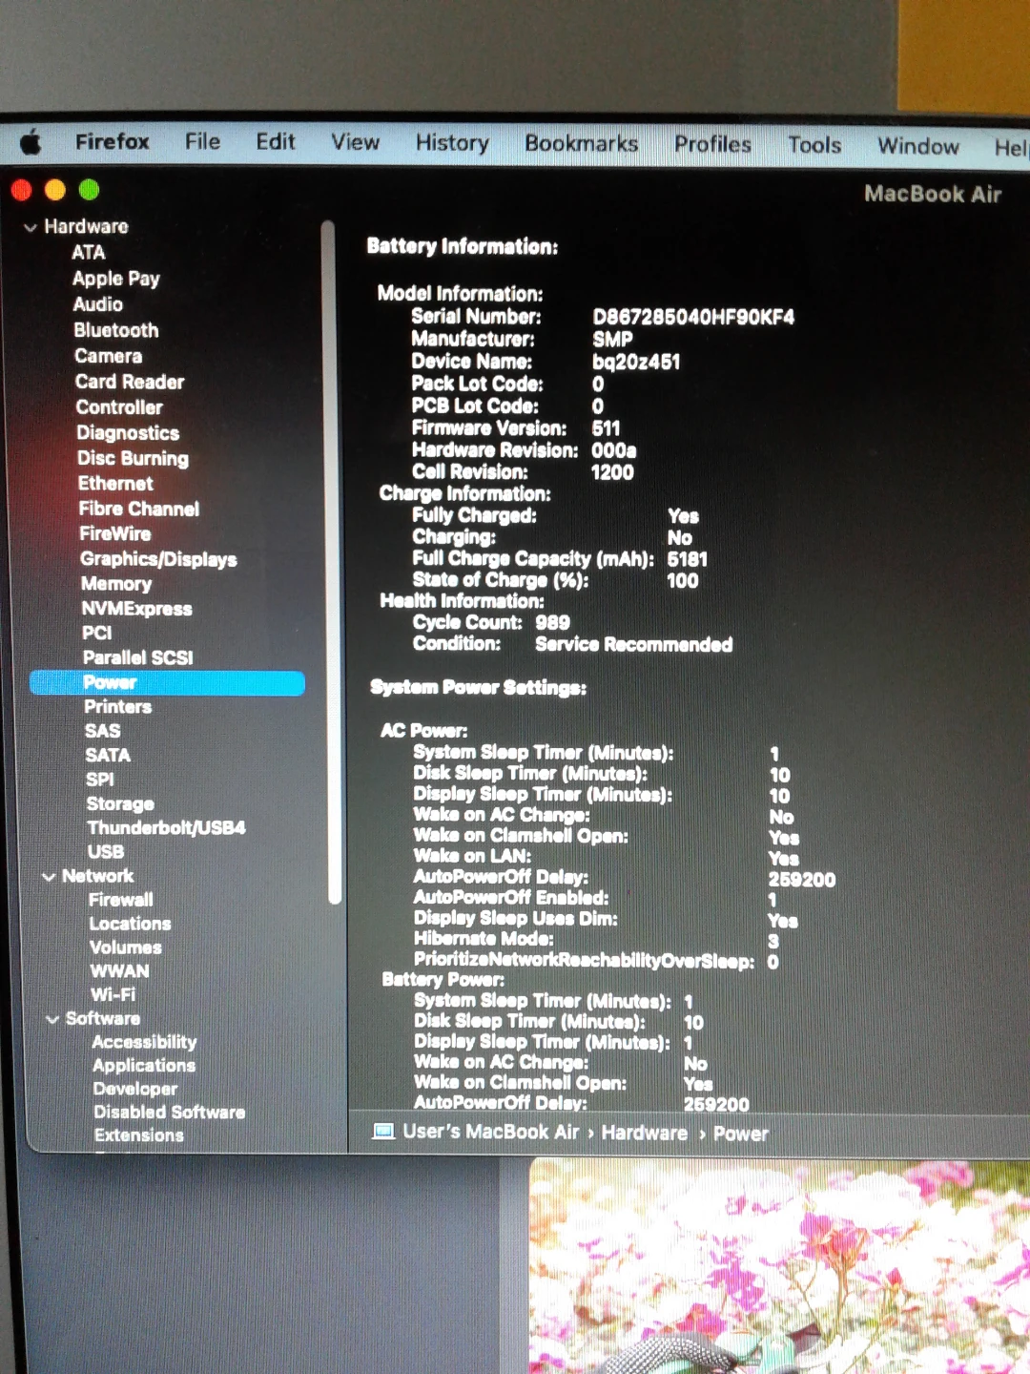Image resolution: width=1030 pixels, height=1374 pixels.
Task: Select NVMExpress in the sidebar
Action: point(136,609)
